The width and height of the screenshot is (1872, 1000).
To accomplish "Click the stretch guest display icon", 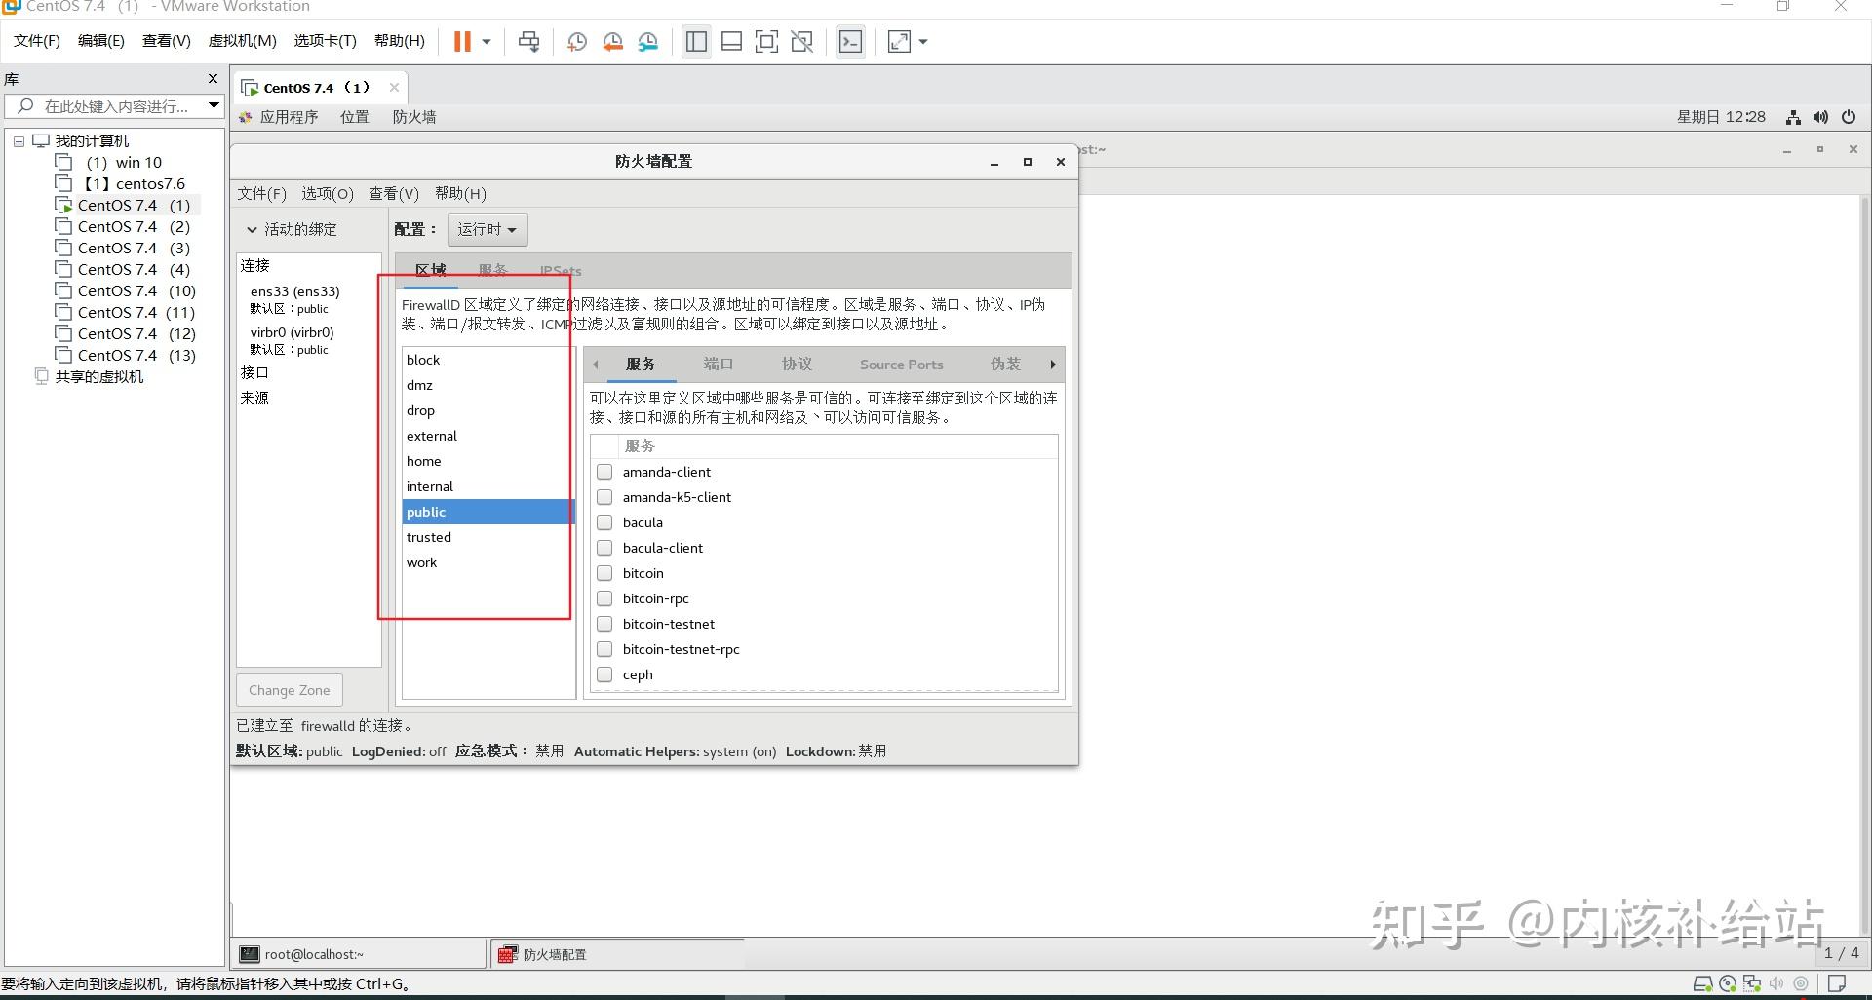I will click(x=899, y=41).
